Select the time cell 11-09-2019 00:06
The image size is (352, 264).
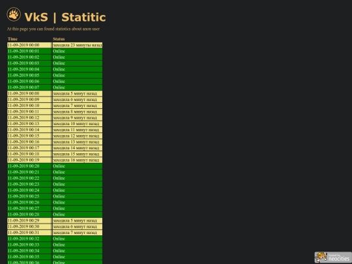(x=29, y=81)
